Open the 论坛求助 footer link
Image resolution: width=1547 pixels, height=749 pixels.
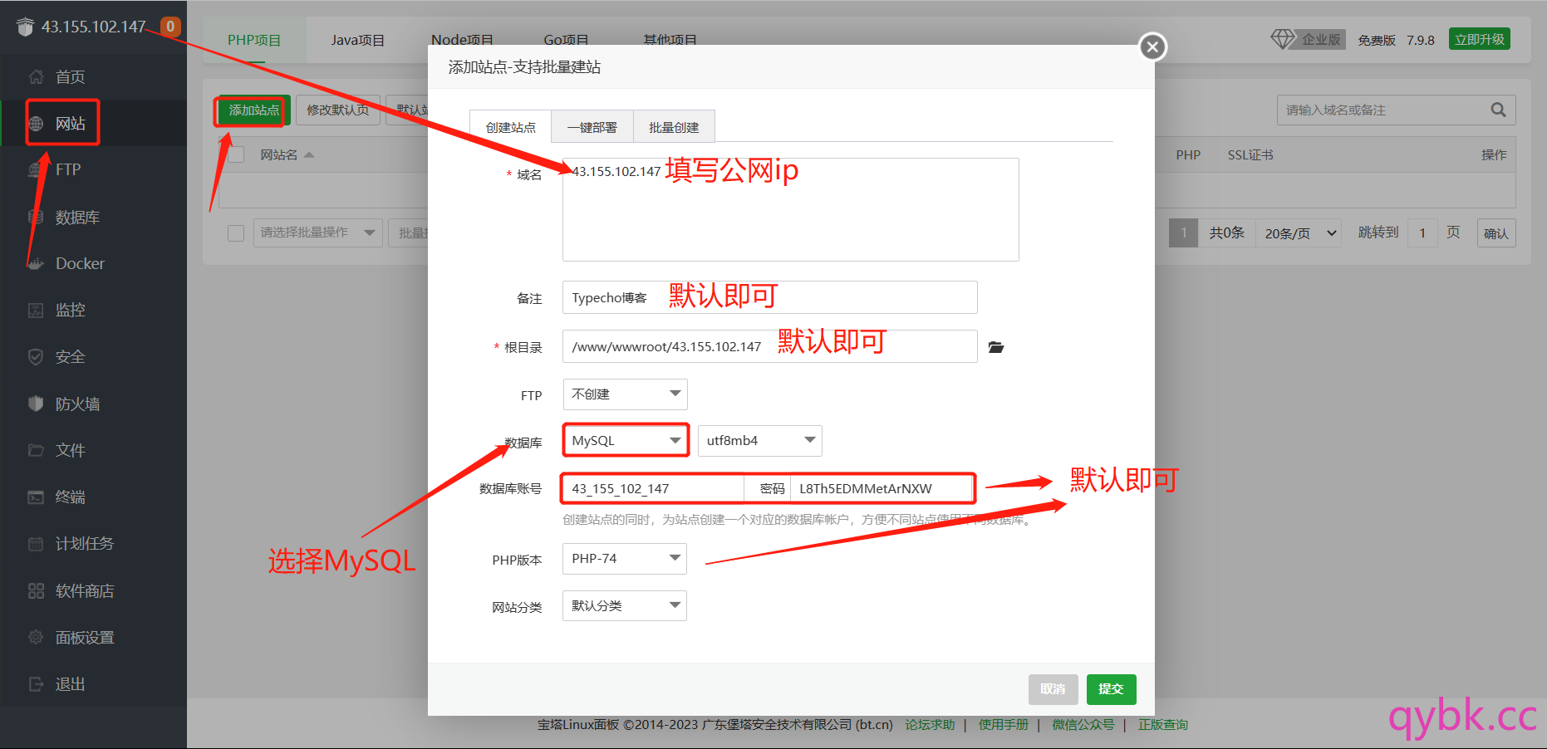pyautogui.click(x=930, y=725)
